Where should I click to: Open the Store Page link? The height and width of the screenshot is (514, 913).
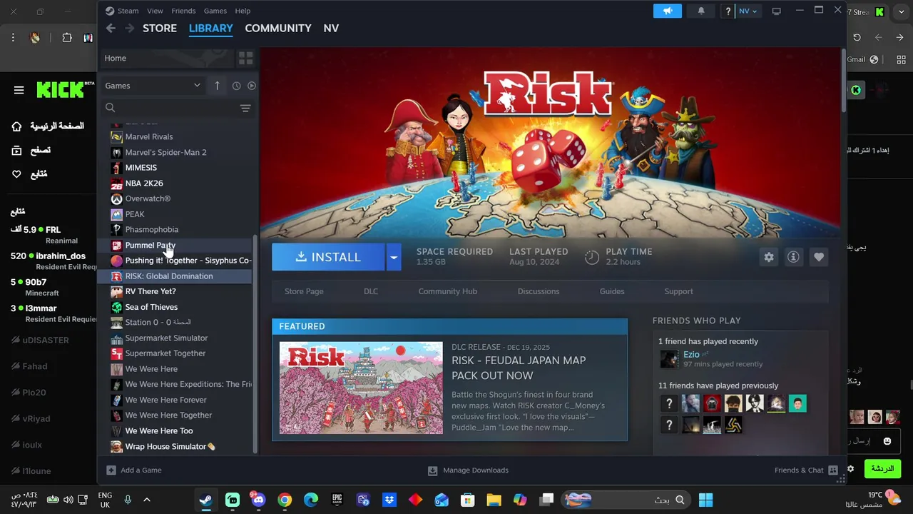pos(304,291)
